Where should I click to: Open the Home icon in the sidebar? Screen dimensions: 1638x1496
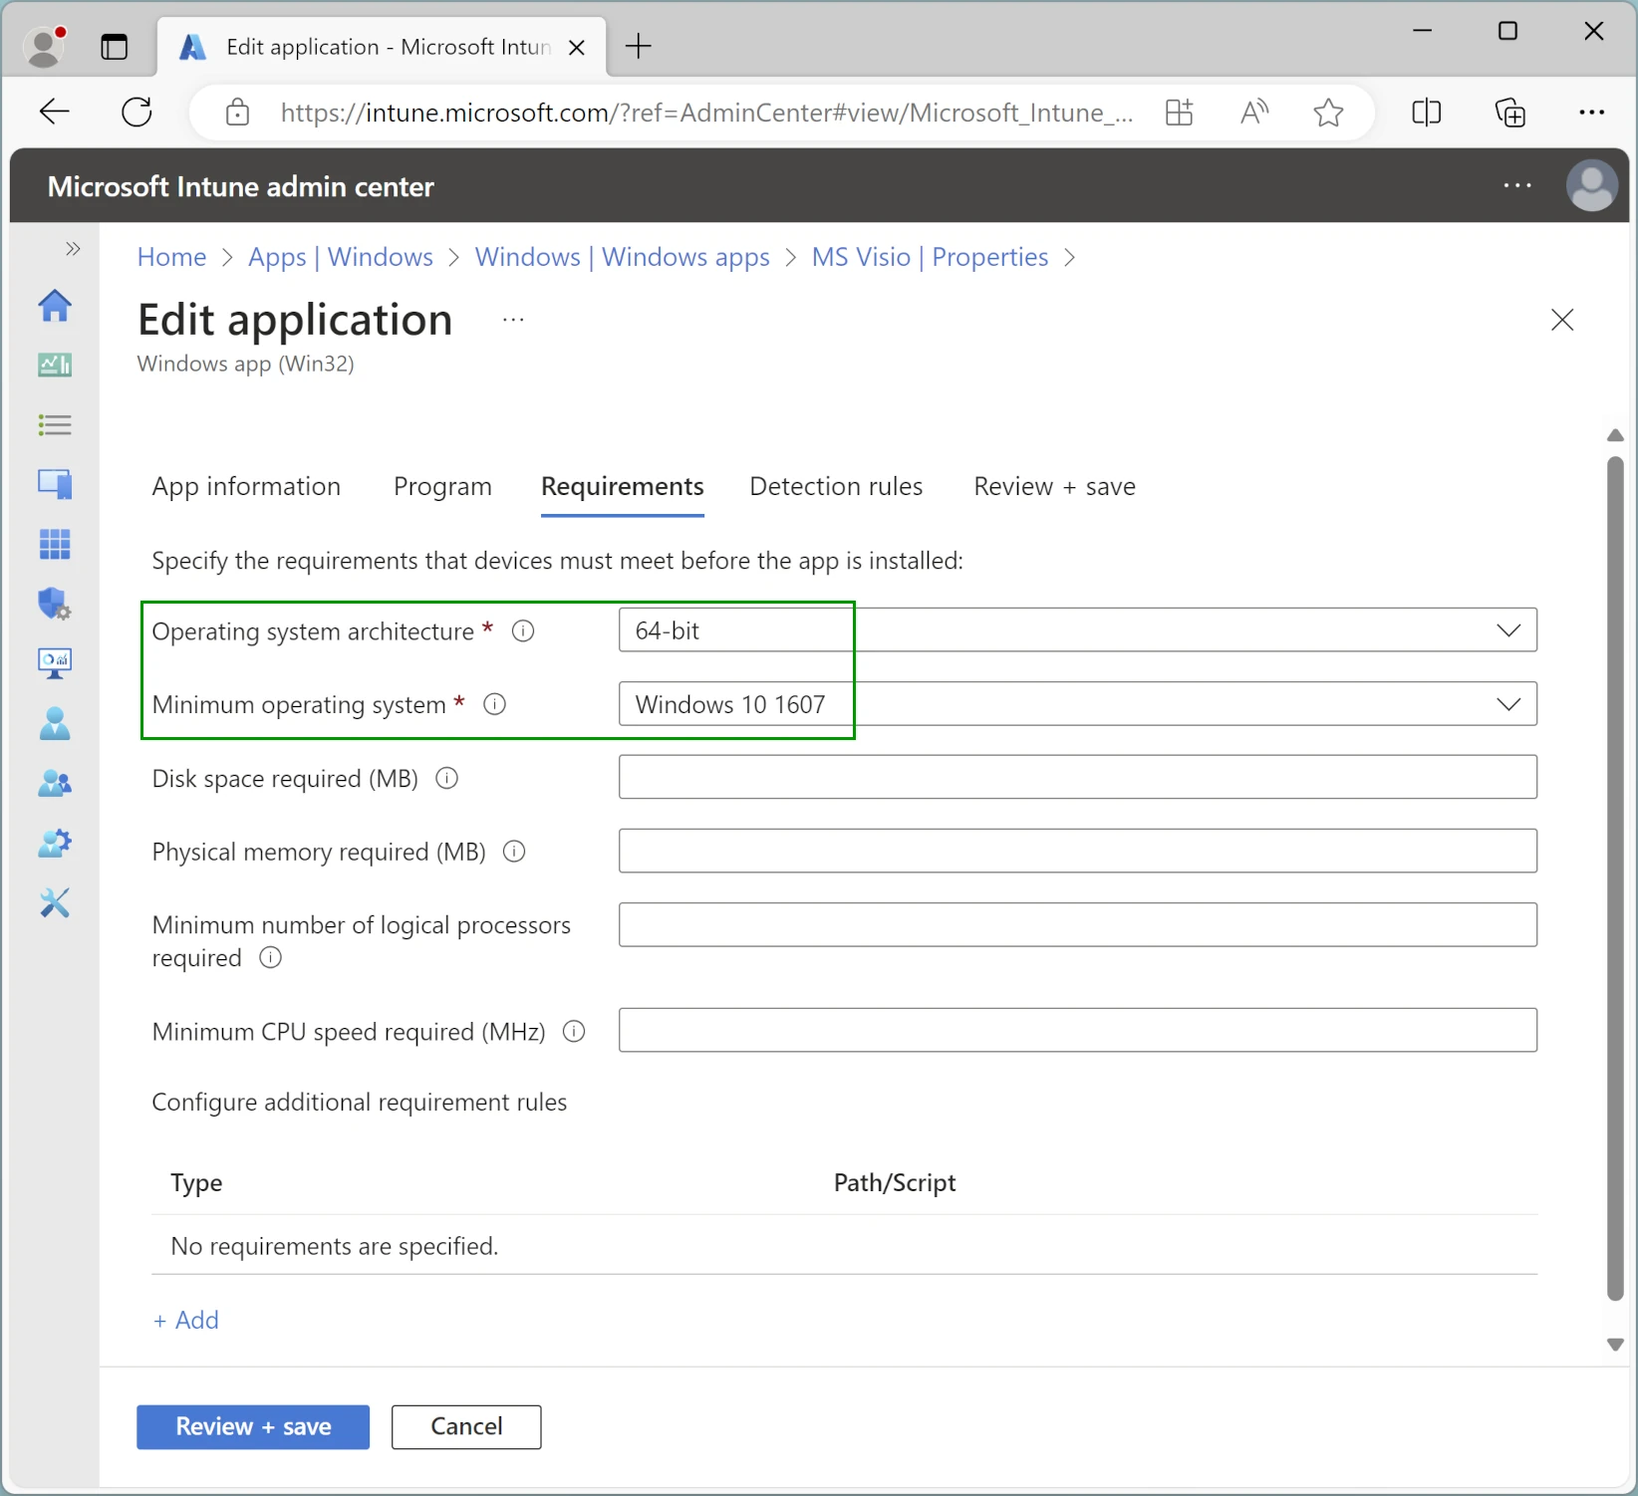coord(55,306)
